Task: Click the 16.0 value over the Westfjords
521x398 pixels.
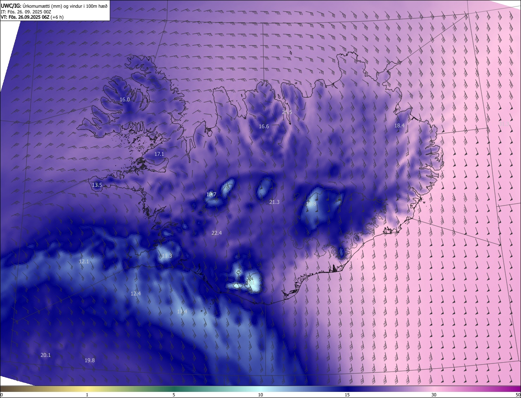Action: pos(125,100)
